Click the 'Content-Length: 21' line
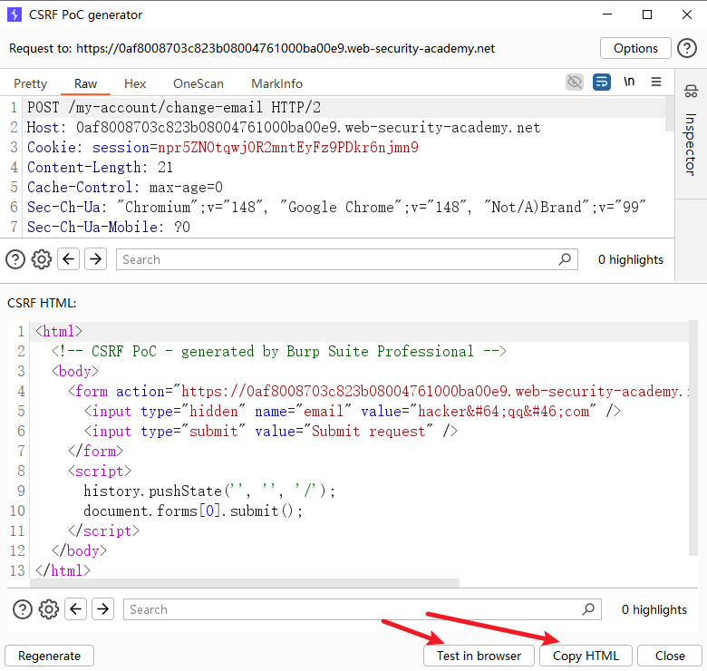Viewport: 707px width, 671px height. pyautogui.click(x=100, y=168)
